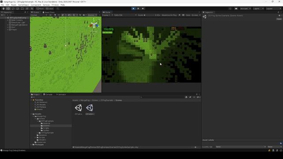Open the Component menu
This screenshot has height=159, width=283.
pos(36,5)
